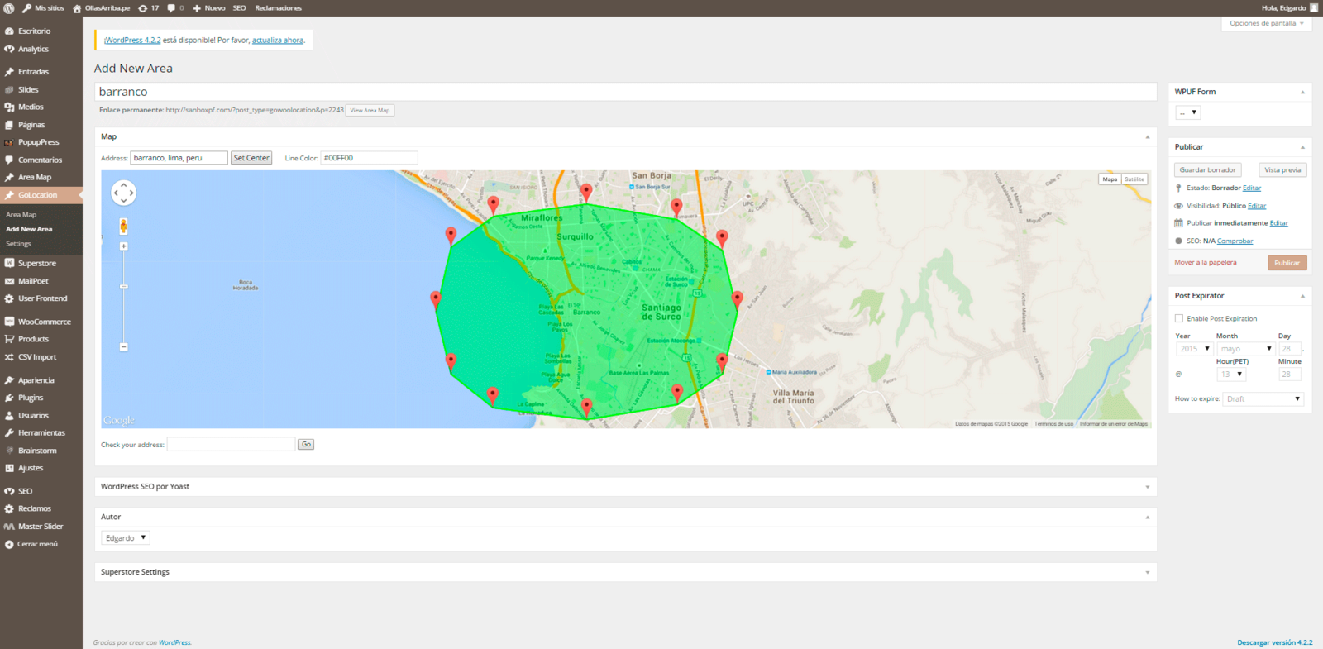
Task: Click the WordPress logo in admin bar
Action: (9, 7)
